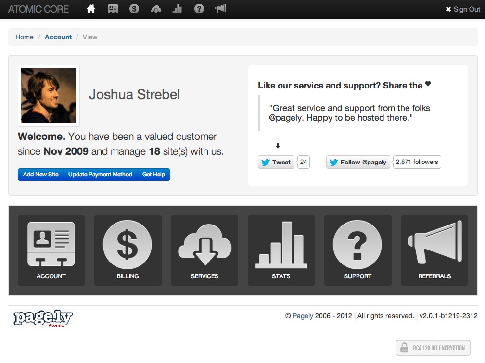Viewport: 485px width, 363px height.
Task: Open account card icon in top navbar
Action: pyautogui.click(x=113, y=9)
